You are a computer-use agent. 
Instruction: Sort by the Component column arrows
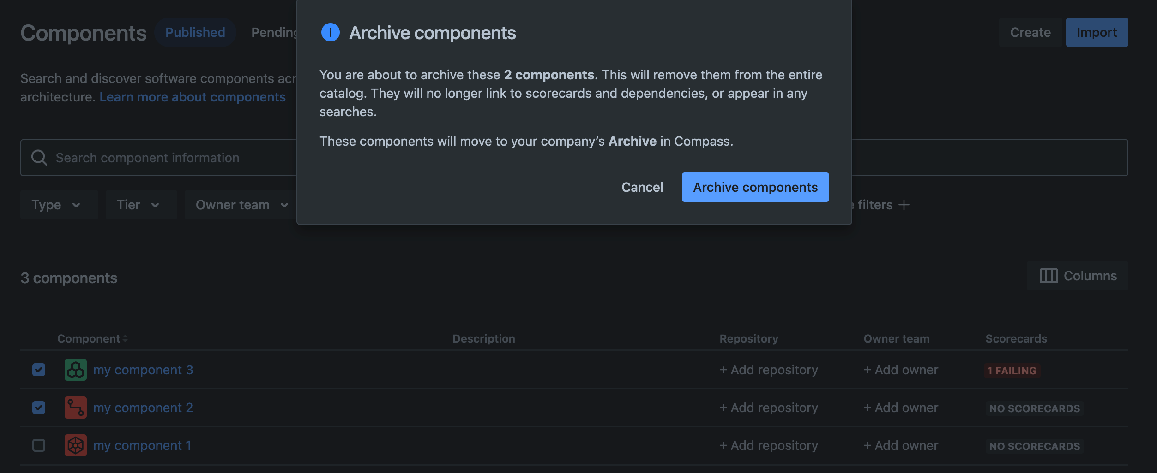click(125, 339)
